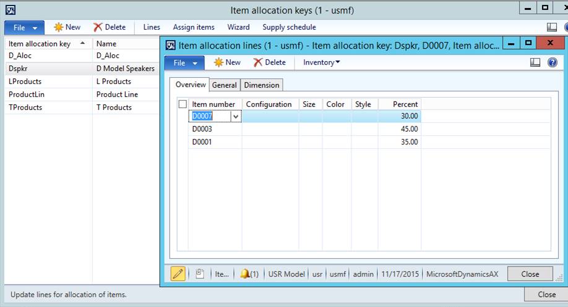Select the LProducts allocation key row

pos(25,82)
